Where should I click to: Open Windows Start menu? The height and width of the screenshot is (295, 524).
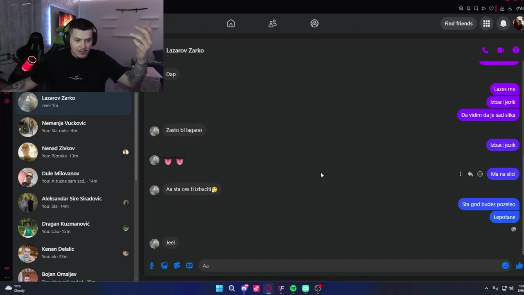coord(219,288)
